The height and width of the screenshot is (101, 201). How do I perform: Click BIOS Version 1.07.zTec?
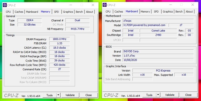click(x=158, y=56)
